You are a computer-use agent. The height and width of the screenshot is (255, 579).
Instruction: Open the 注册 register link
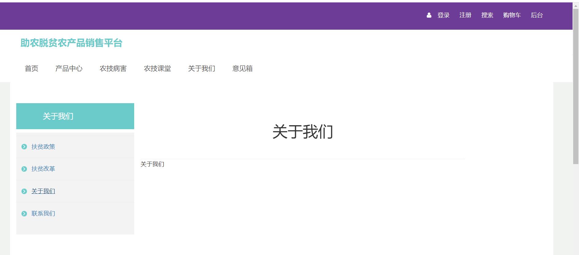point(465,15)
